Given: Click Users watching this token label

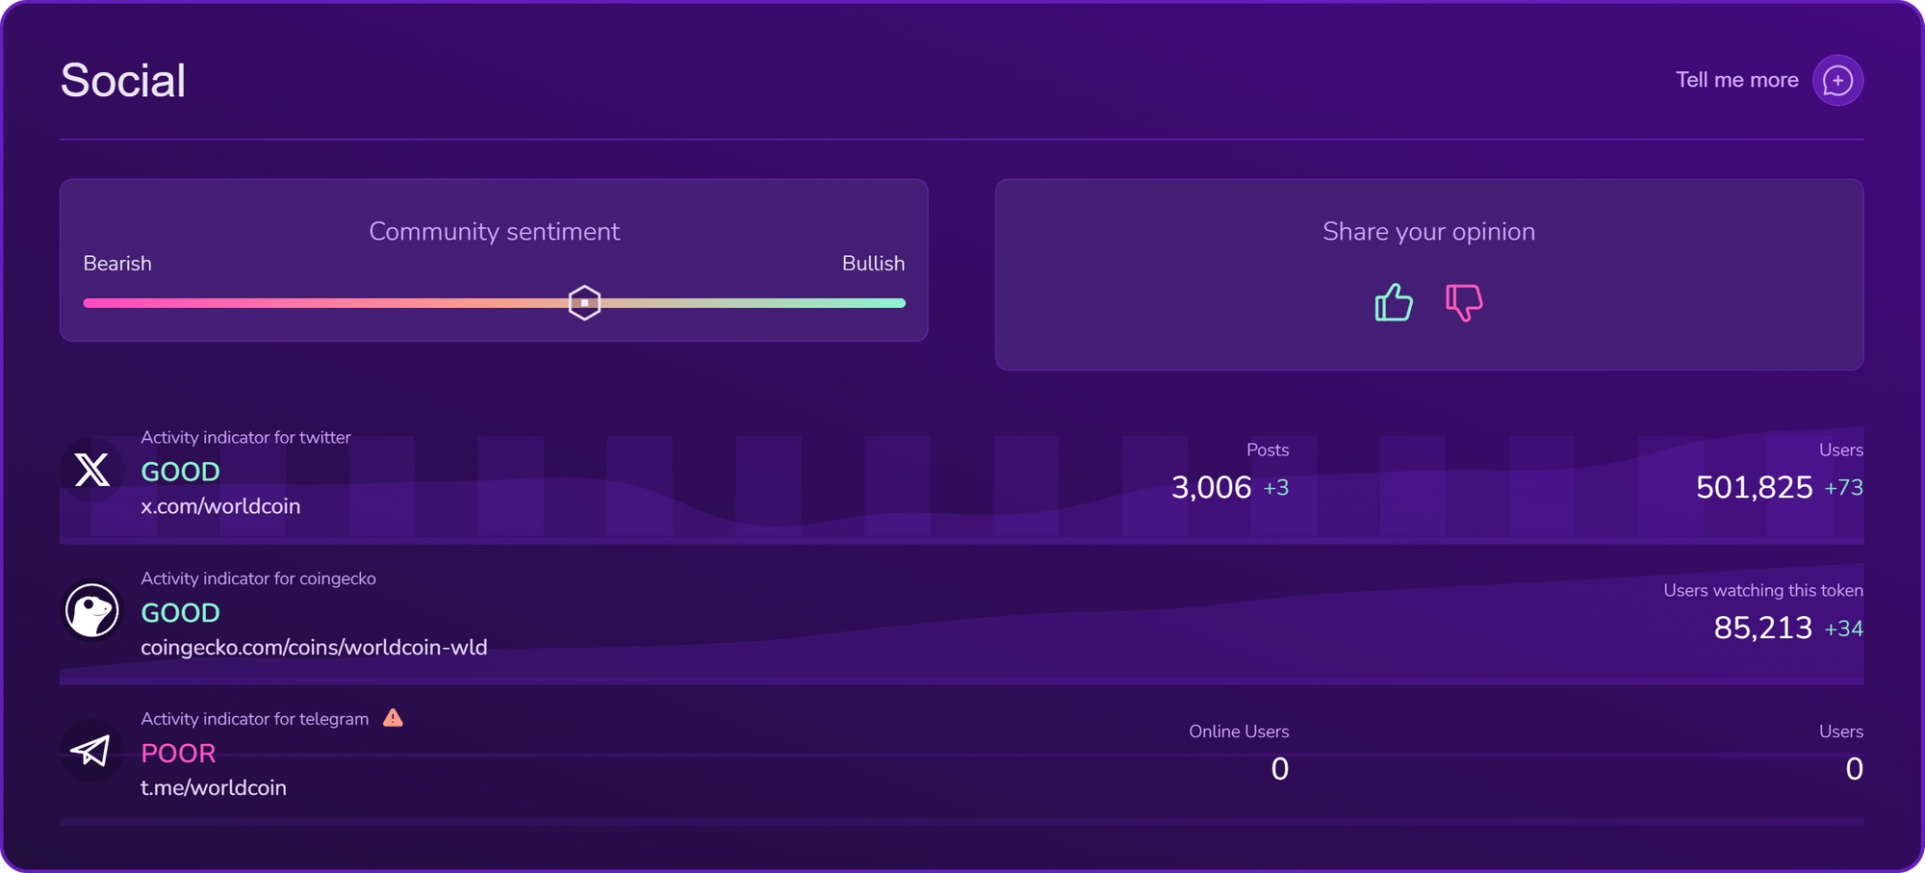Looking at the screenshot, I should (x=1763, y=590).
